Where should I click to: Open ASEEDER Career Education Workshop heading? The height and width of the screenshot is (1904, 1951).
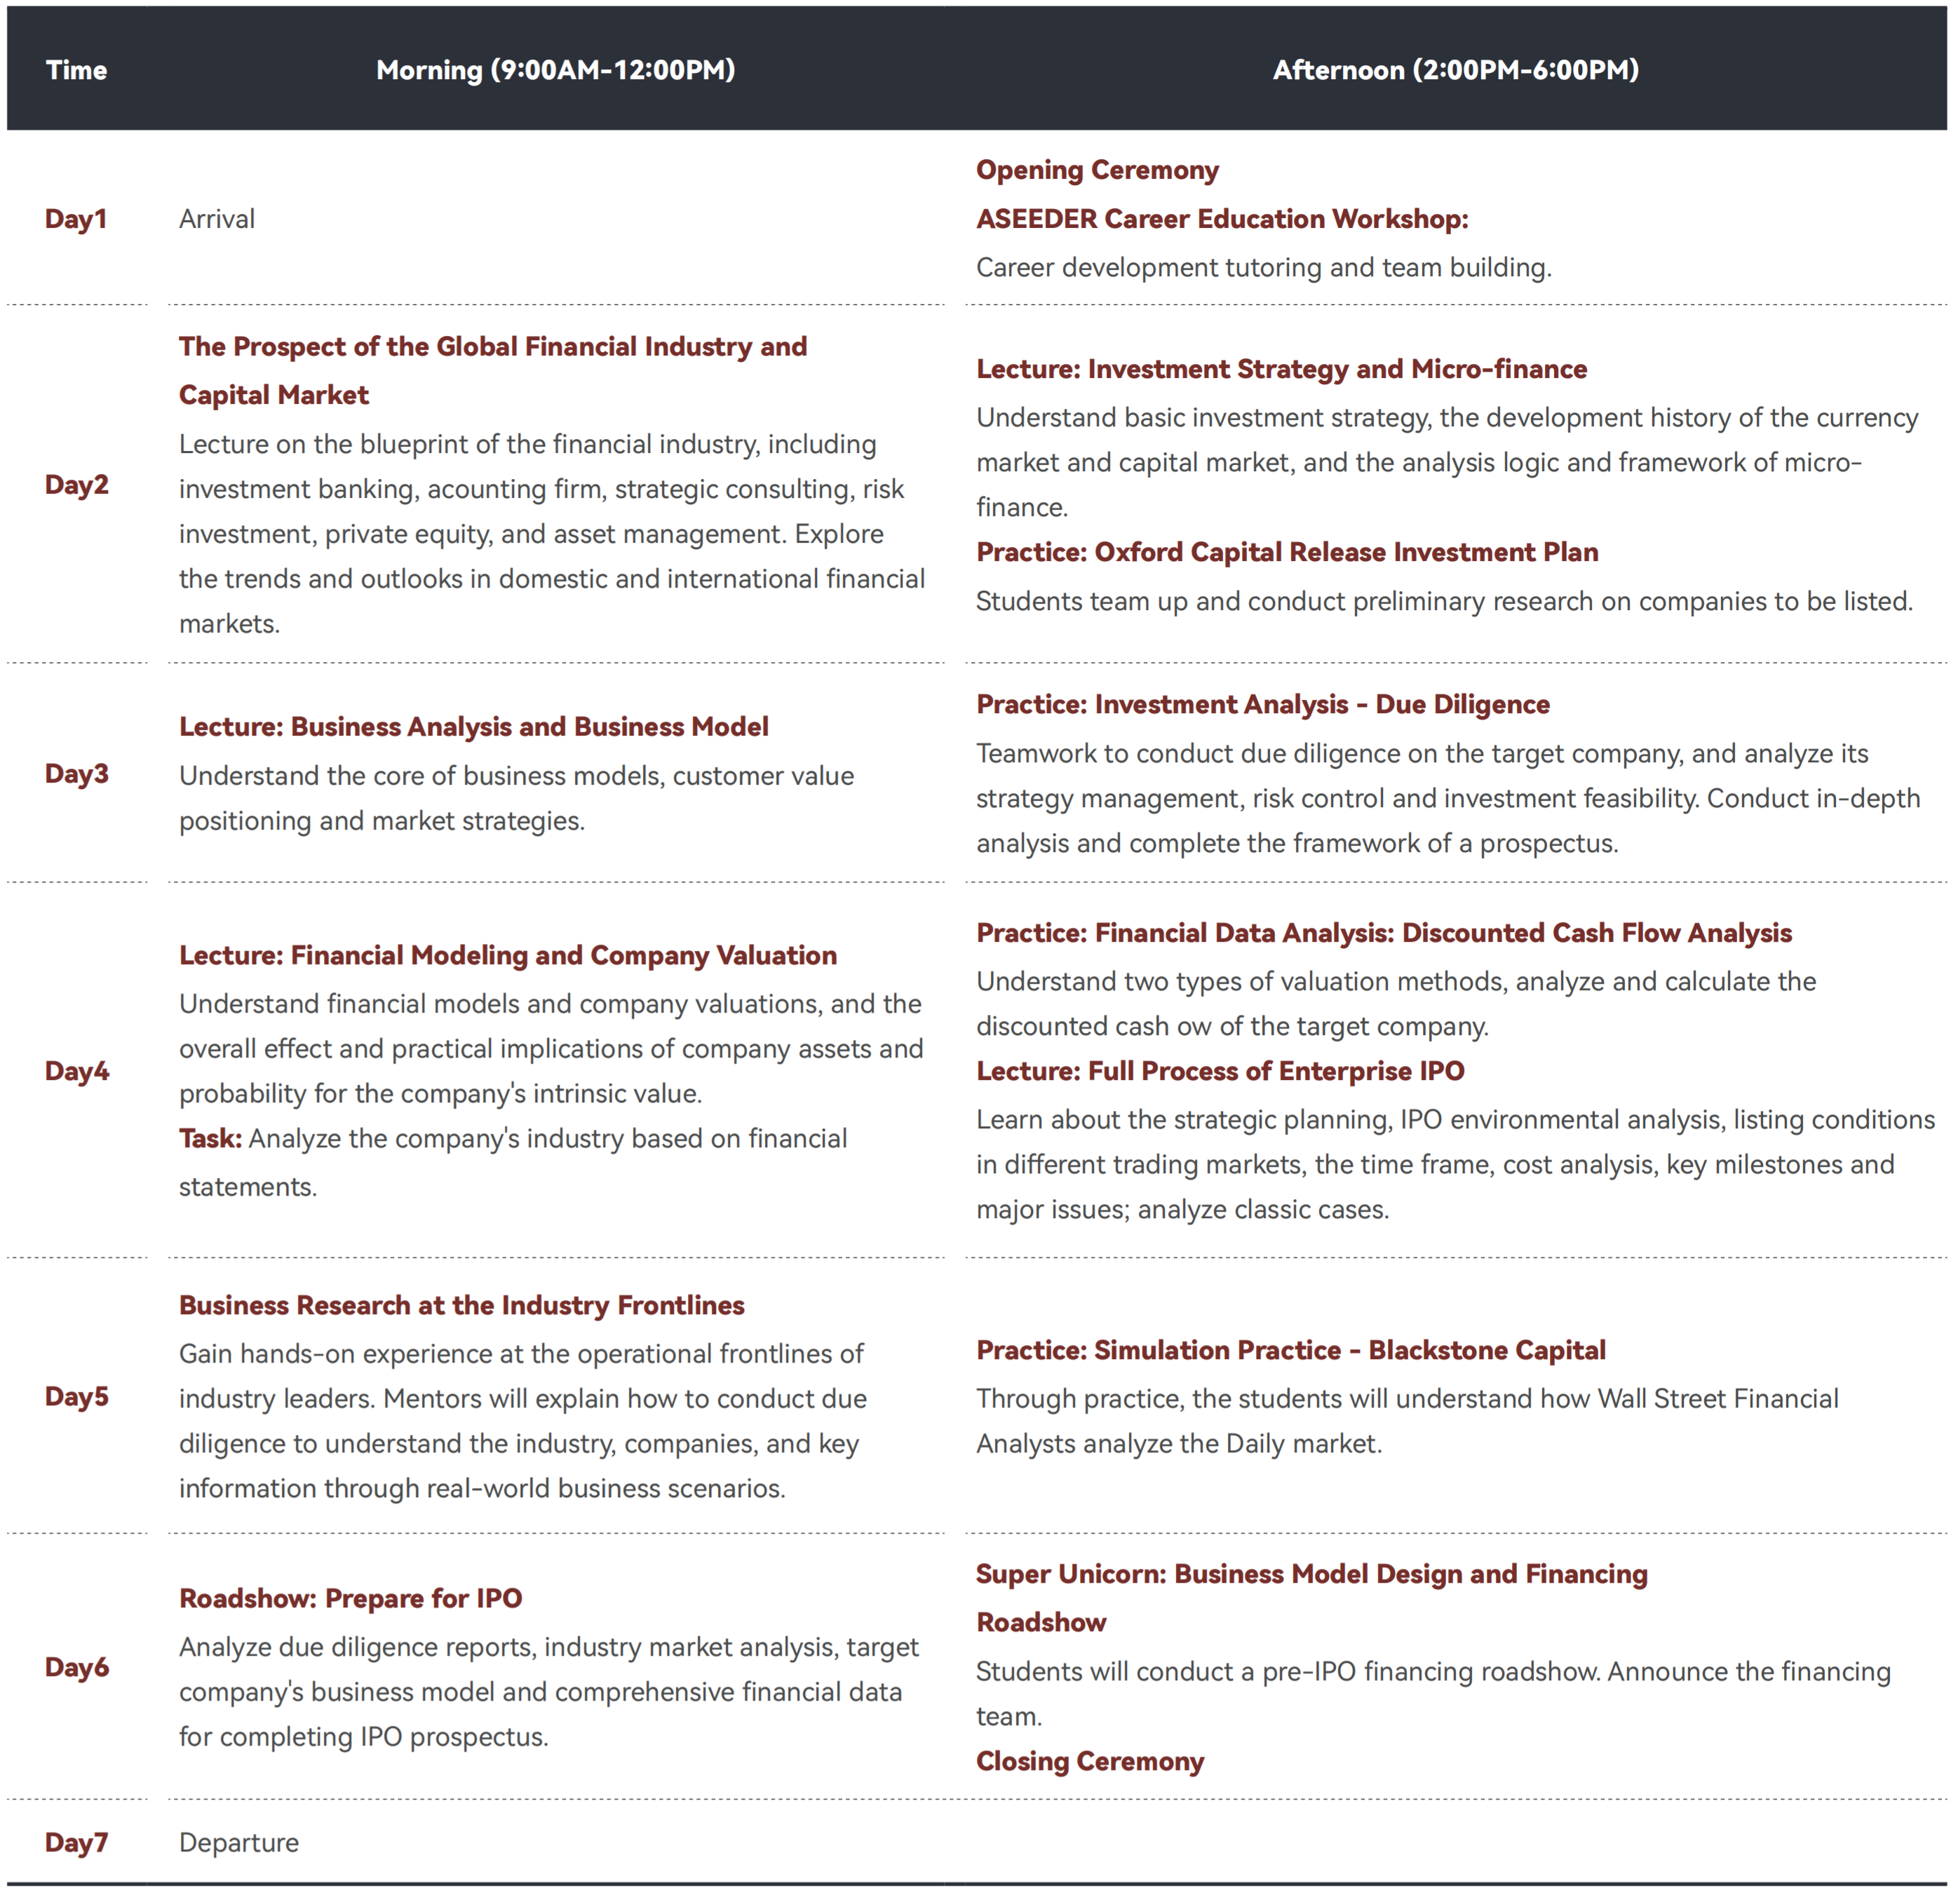click(1221, 219)
